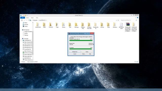Click the Mode... button
The image size is (162, 91).
click(x=84, y=54)
